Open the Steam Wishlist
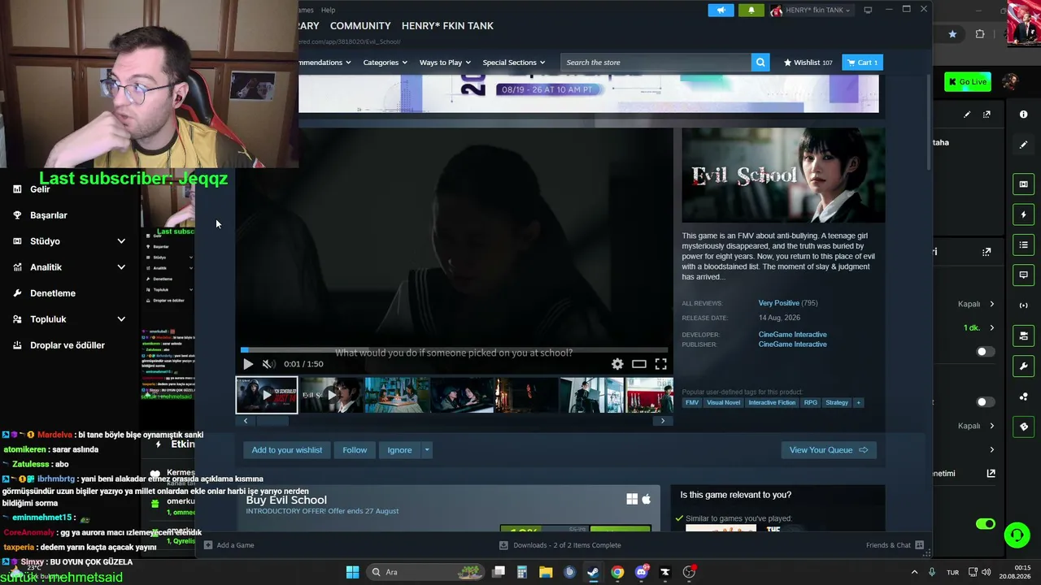 tap(808, 63)
